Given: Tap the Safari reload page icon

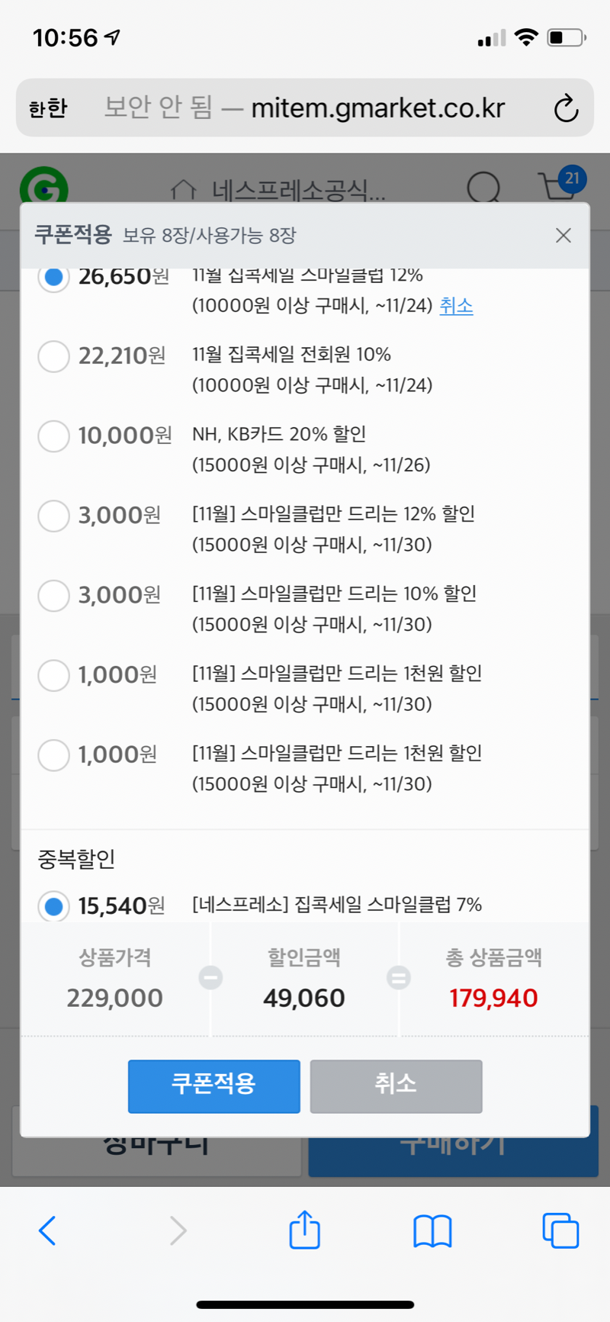Looking at the screenshot, I should [566, 108].
